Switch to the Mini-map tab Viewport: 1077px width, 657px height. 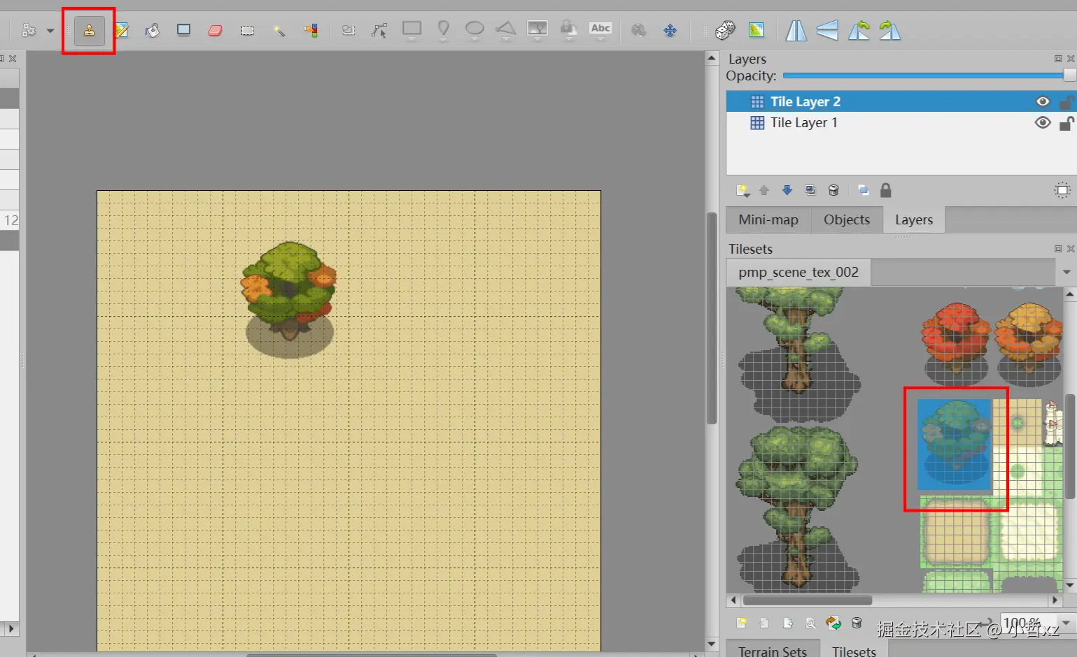tap(768, 219)
